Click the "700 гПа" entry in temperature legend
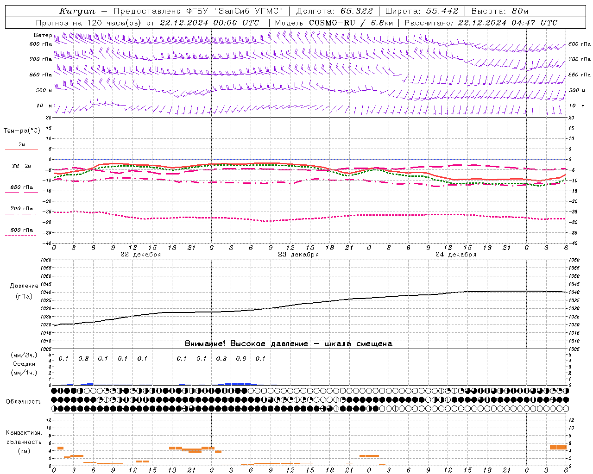593x474 pixels. tap(22, 209)
